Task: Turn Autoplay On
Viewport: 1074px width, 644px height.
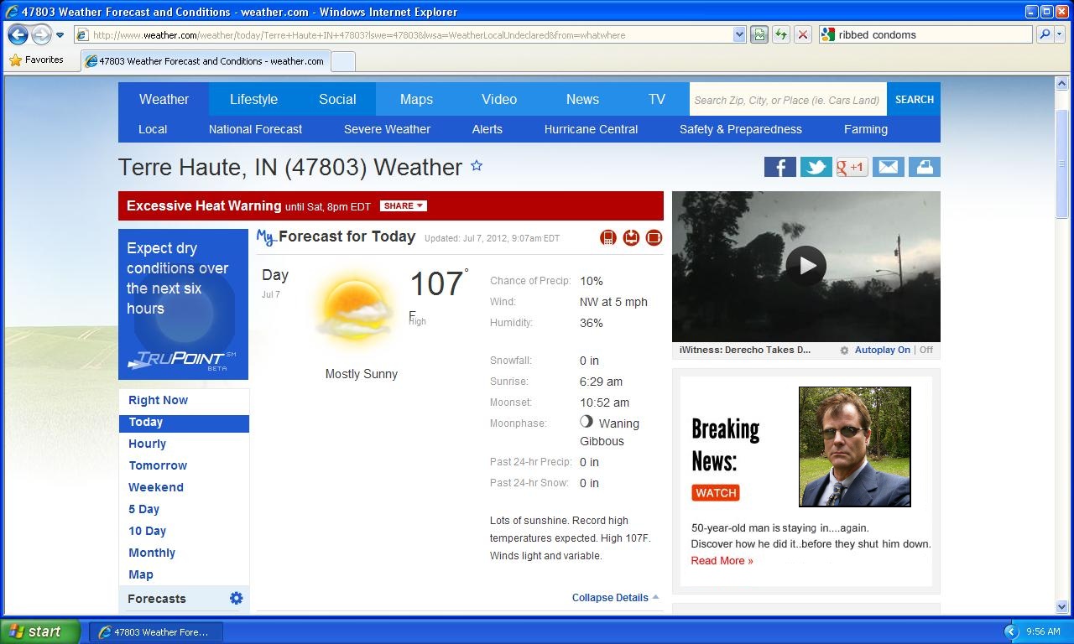Action: click(x=883, y=350)
